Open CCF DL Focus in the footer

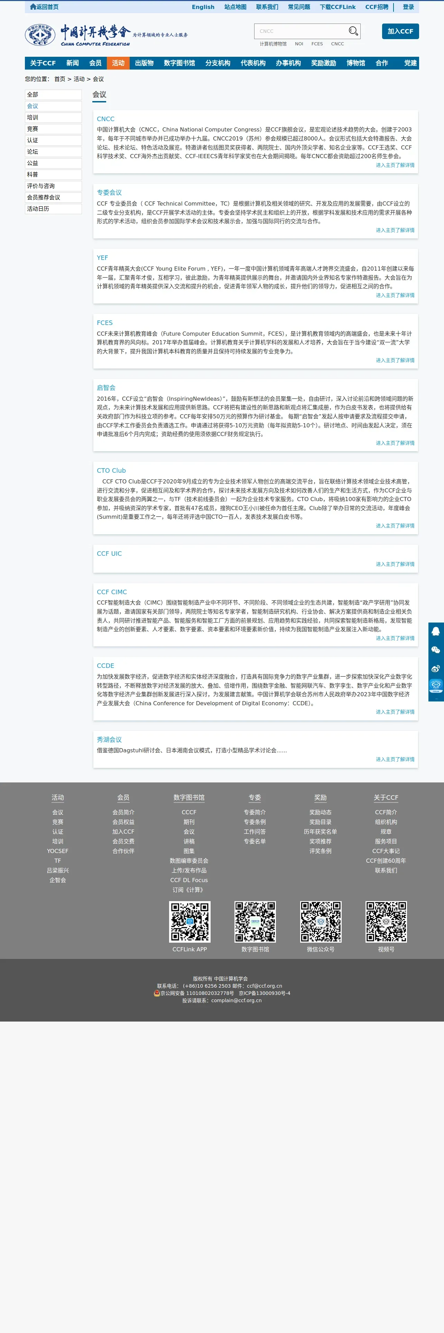click(x=189, y=880)
